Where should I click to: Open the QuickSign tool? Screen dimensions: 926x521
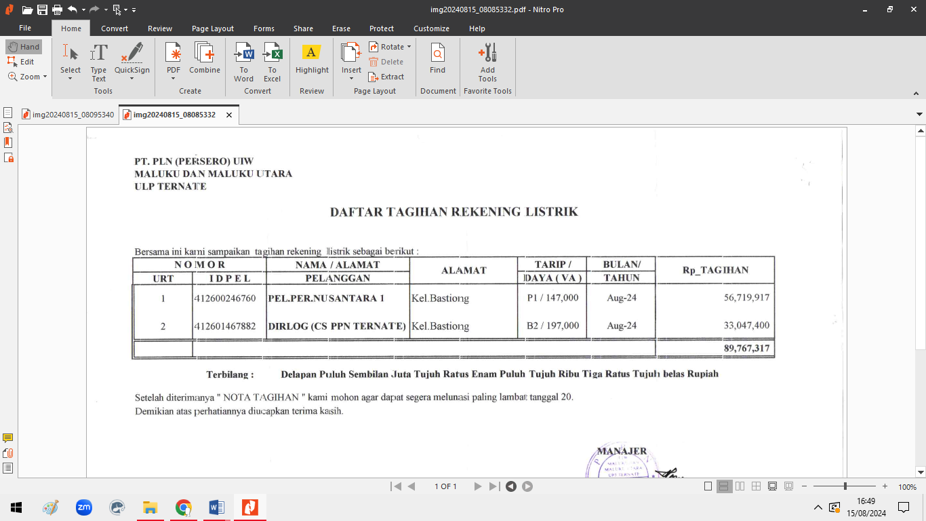point(132,62)
